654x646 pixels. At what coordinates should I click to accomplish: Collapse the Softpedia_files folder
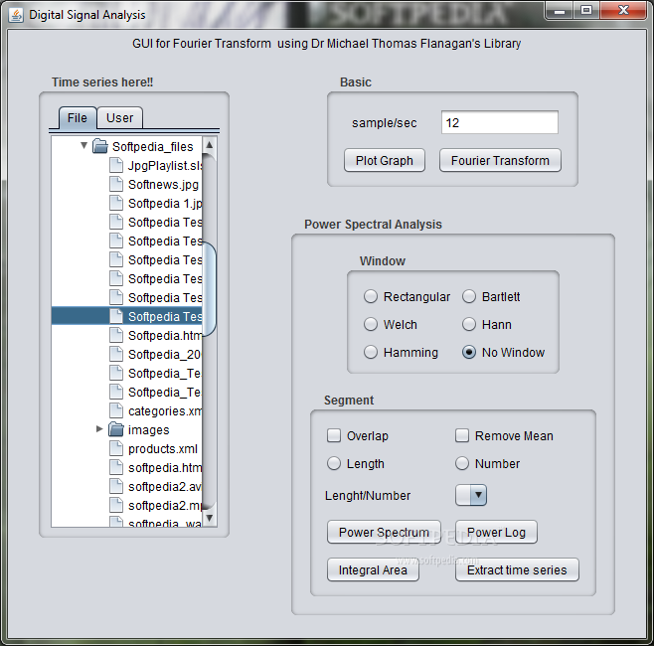tap(83, 145)
